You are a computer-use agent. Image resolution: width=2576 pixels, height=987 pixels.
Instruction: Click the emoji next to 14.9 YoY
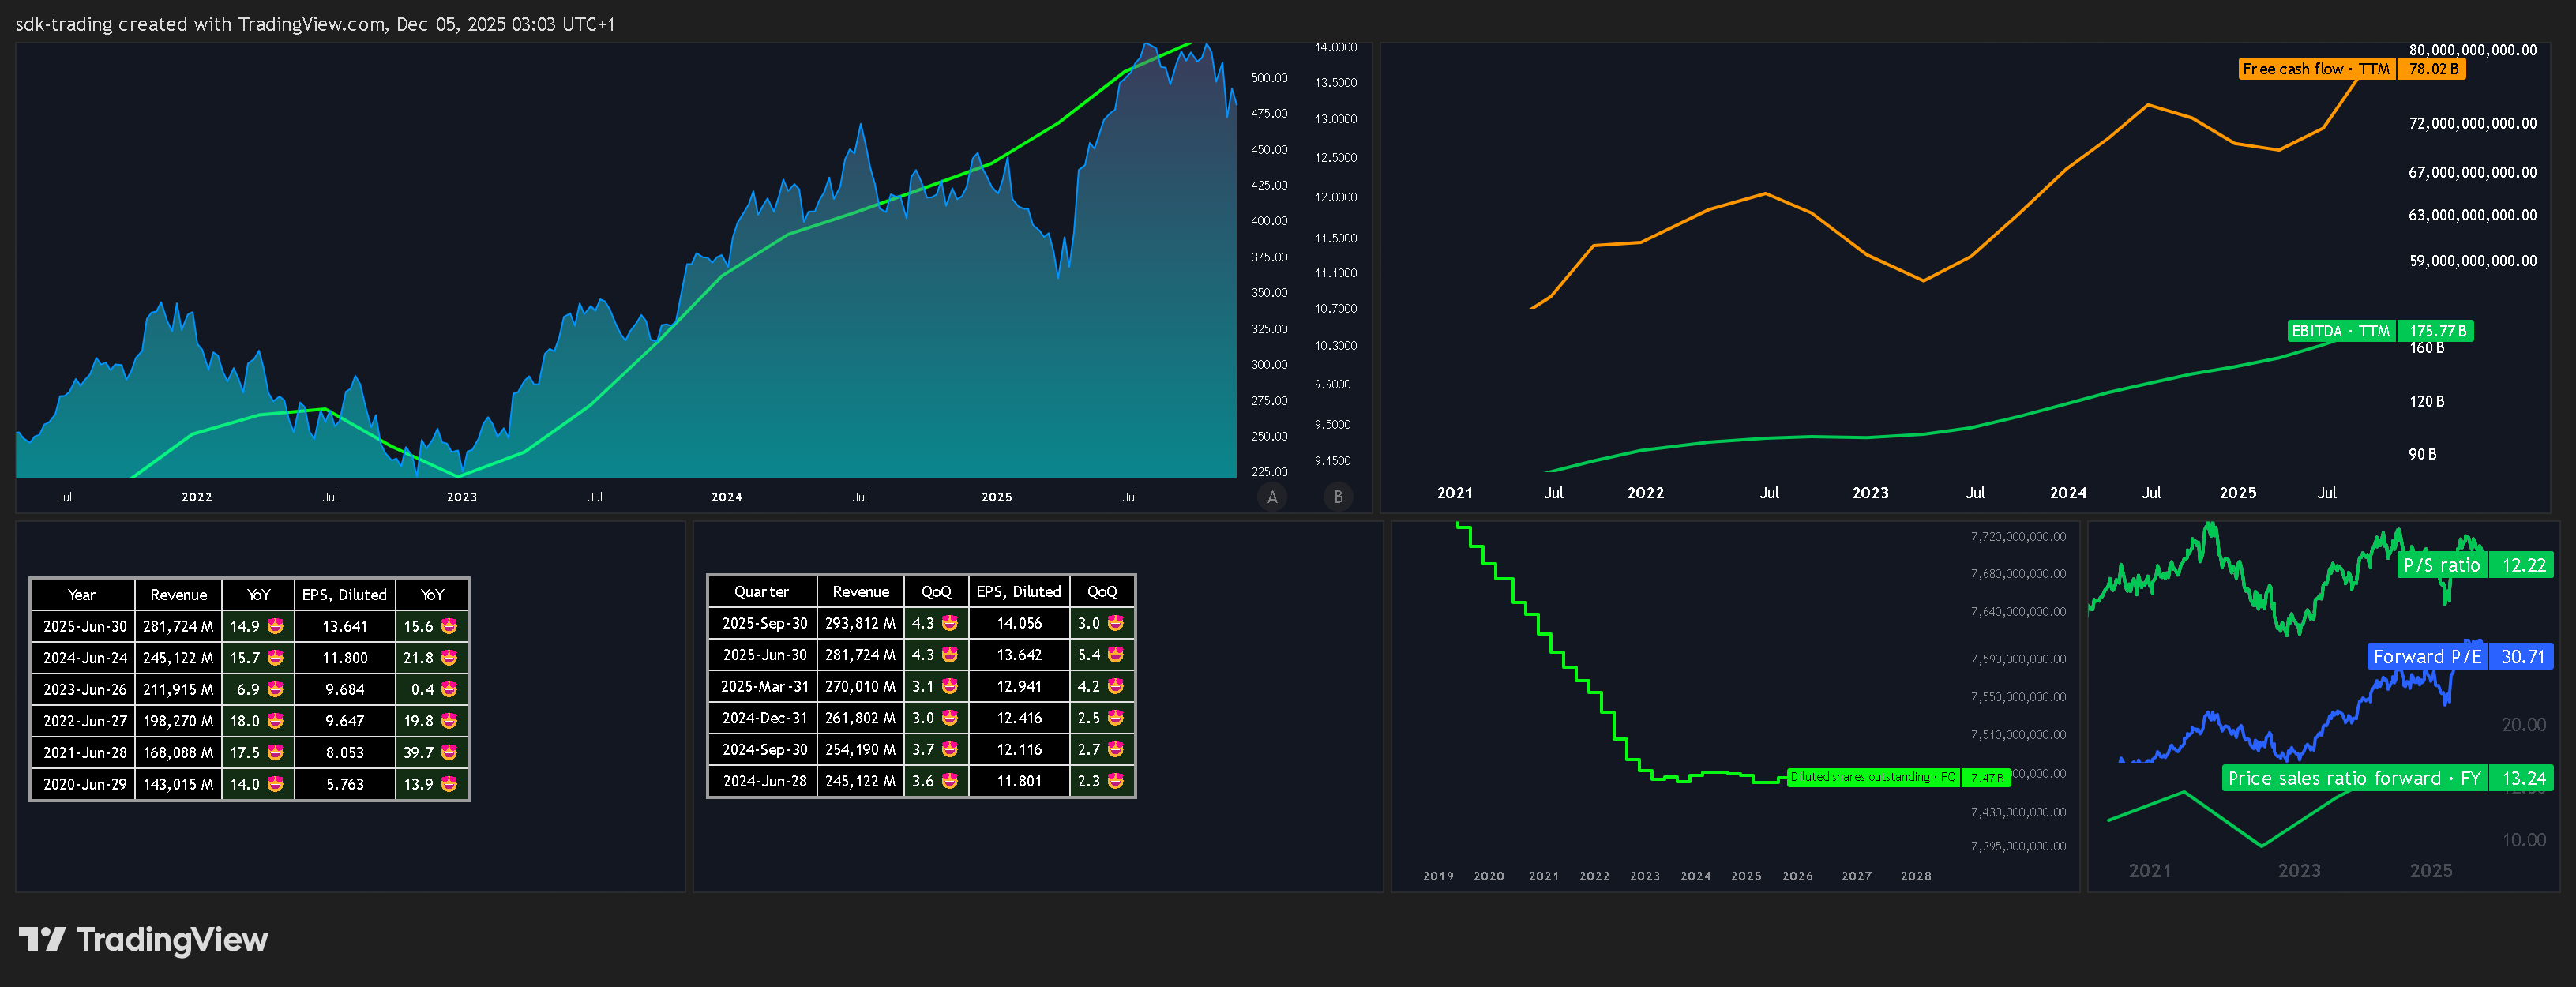tap(276, 626)
